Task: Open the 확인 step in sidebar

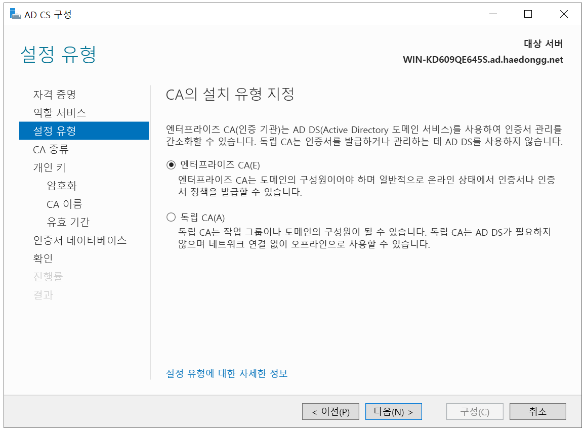Action: [43, 258]
